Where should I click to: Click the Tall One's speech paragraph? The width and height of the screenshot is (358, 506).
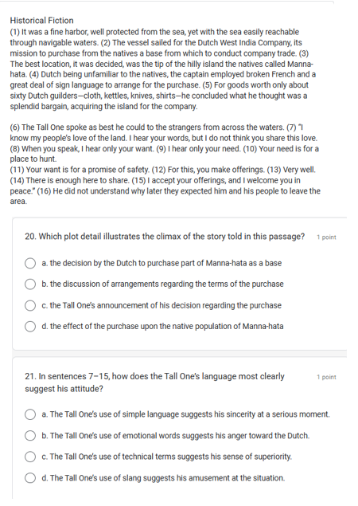point(165,164)
